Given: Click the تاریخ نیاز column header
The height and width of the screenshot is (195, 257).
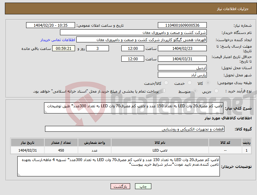Looking at the screenshot, I should pos(27,142).
